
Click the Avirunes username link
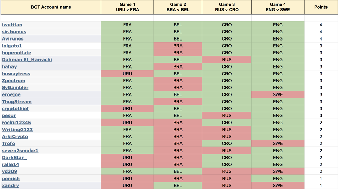click(x=13, y=39)
